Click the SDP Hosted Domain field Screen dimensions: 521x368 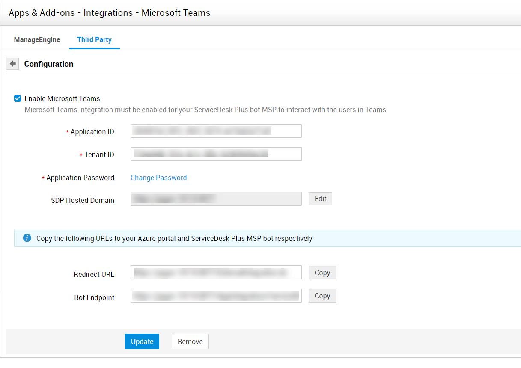click(216, 199)
